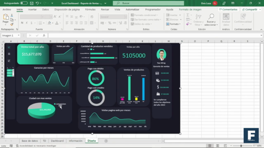Collapse the ribbon with the chevron
The height and width of the screenshot is (148, 264).
(x=261, y=29)
